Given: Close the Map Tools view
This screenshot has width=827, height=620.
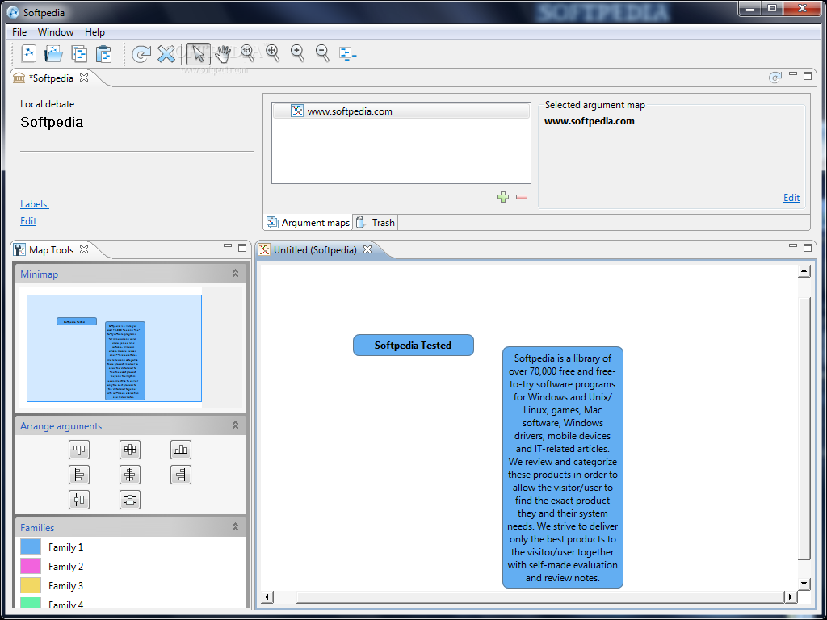Looking at the screenshot, I should (x=84, y=249).
